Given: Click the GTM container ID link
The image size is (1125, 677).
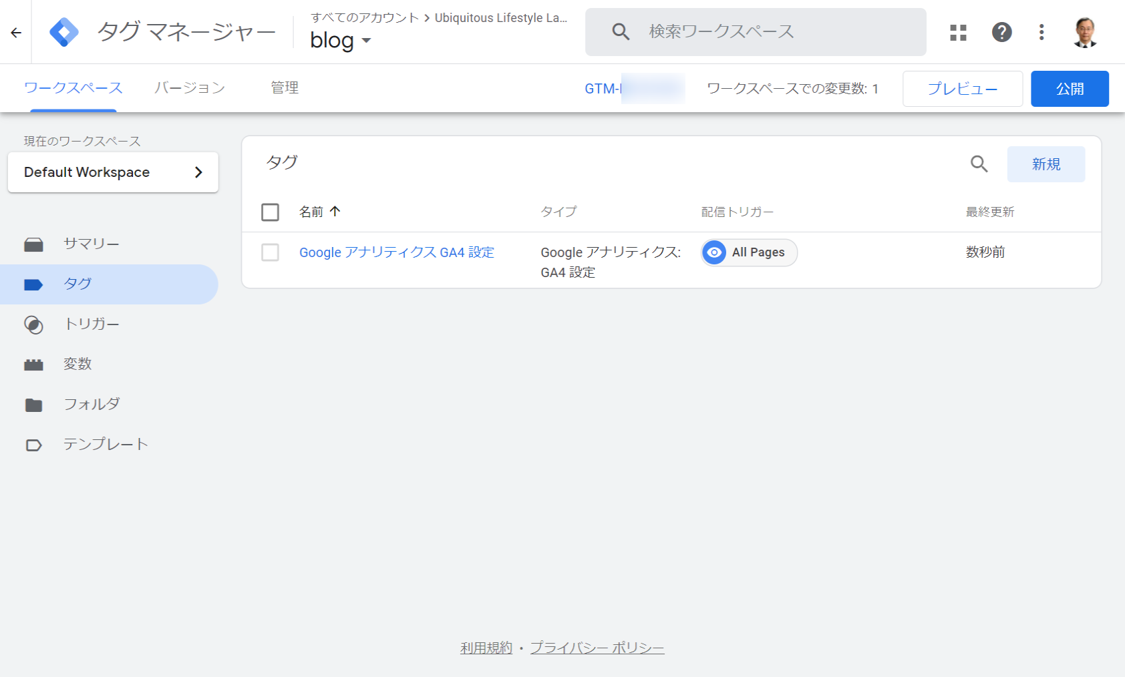Looking at the screenshot, I should coord(634,89).
